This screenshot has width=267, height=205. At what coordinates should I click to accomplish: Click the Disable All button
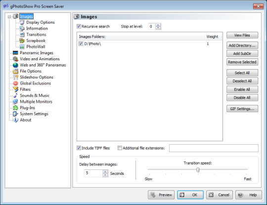point(242,97)
